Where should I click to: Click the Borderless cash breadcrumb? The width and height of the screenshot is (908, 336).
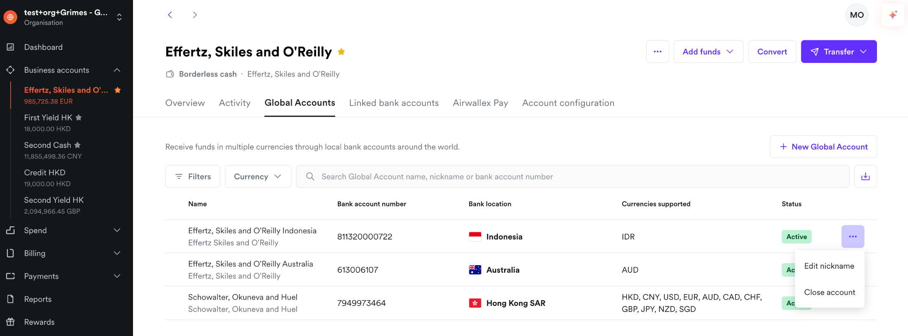coord(208,74)
